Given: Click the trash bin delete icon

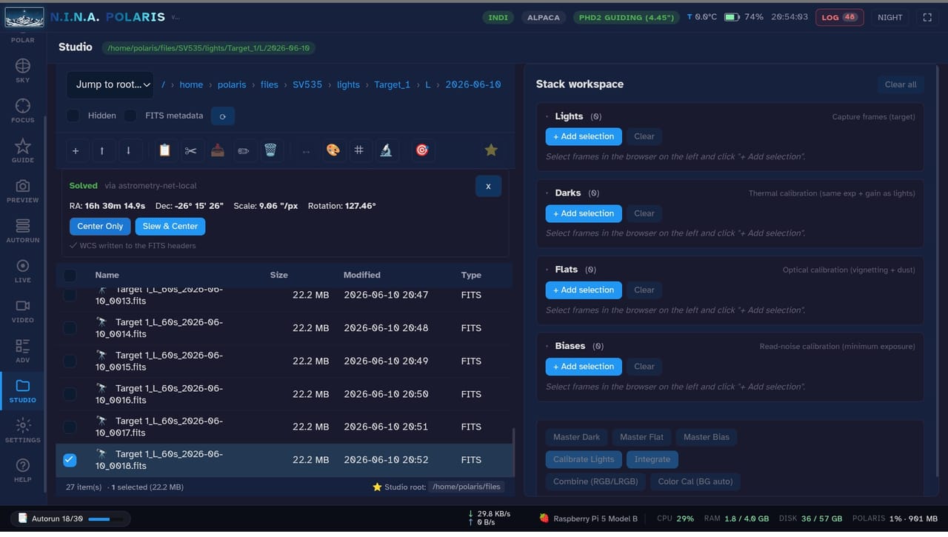Looking at the screenshot, I should click(x=270, y=150).
